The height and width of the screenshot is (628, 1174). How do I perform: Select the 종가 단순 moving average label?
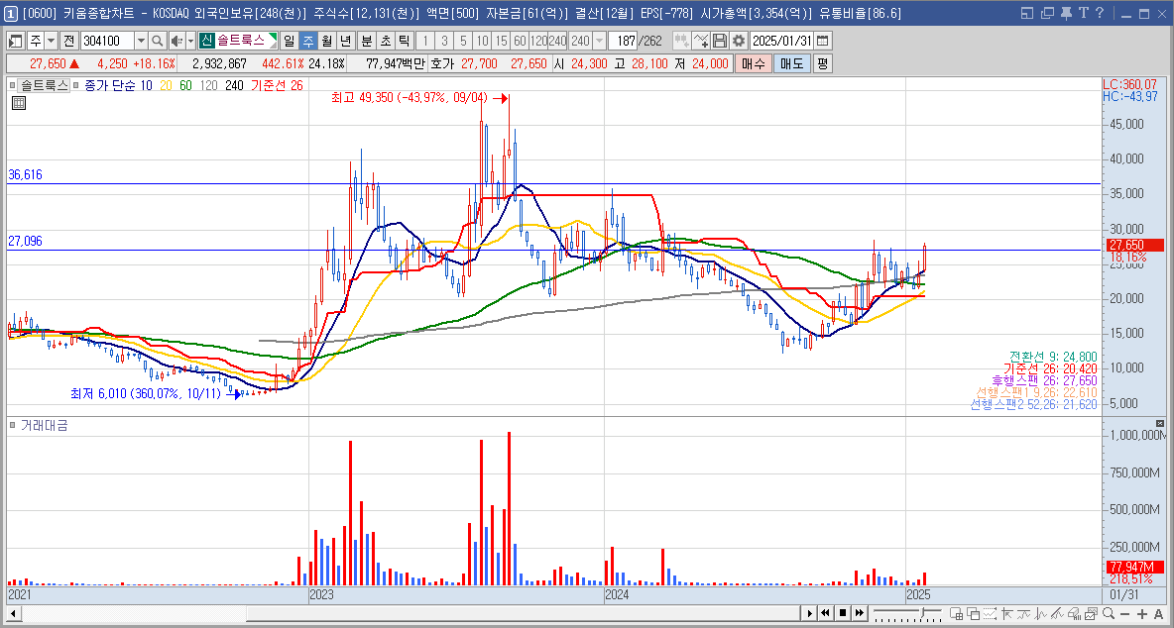[x=111, y=85]
